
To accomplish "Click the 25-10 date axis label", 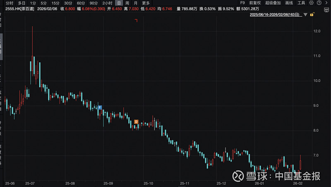I will pyautogui.click(x=149, y=183).
